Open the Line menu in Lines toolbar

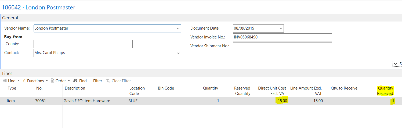click(12, 81)
